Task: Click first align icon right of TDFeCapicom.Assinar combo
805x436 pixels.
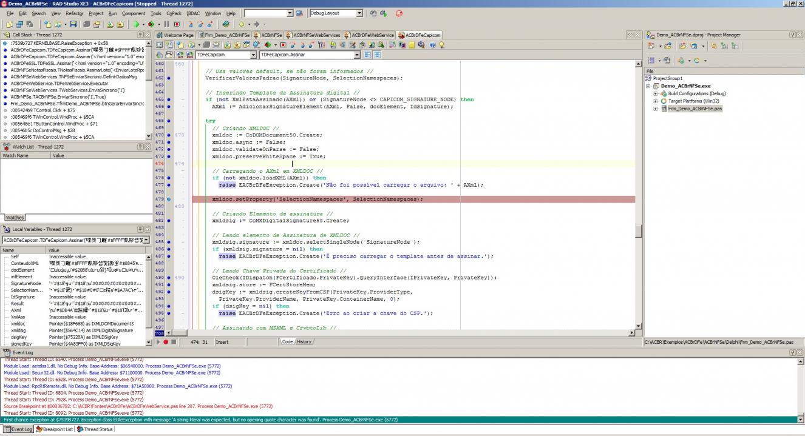Action: [367, 55]
